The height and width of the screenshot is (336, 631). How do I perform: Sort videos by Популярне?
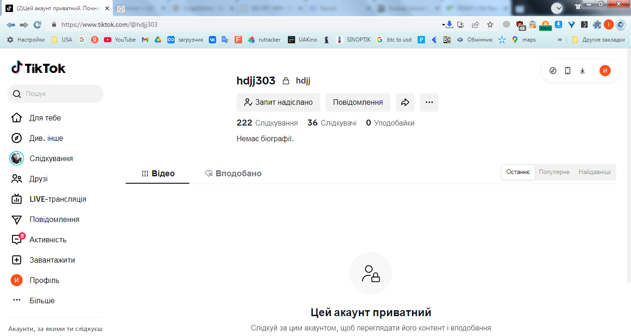[554, 172]
